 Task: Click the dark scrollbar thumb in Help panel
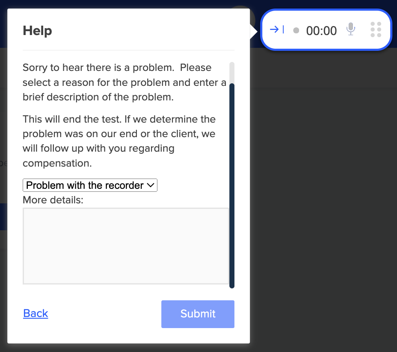click(x=232, y=185)
